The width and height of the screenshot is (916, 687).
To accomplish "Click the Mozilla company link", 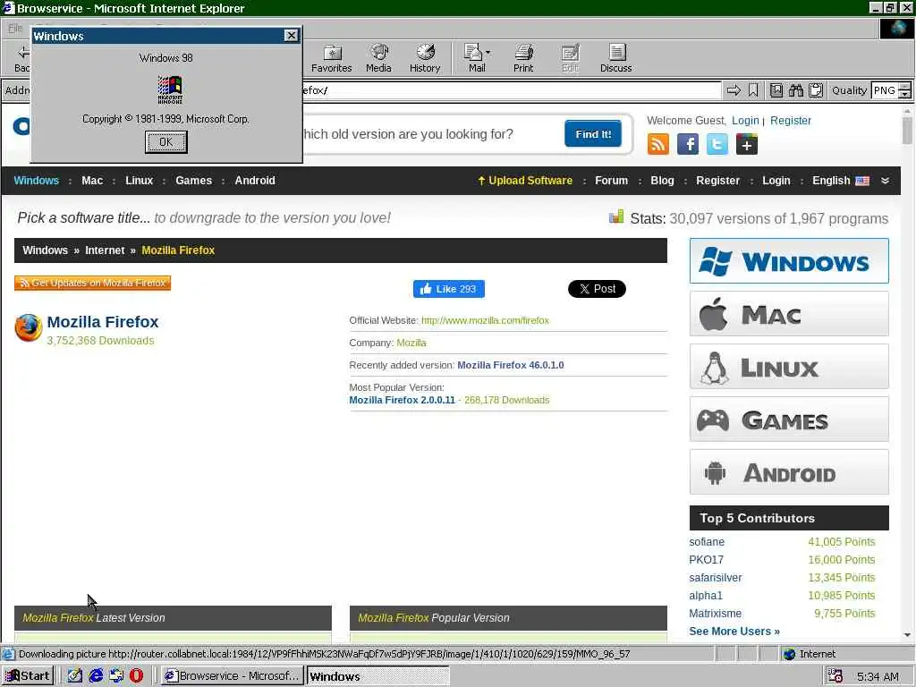I will 411,343.
